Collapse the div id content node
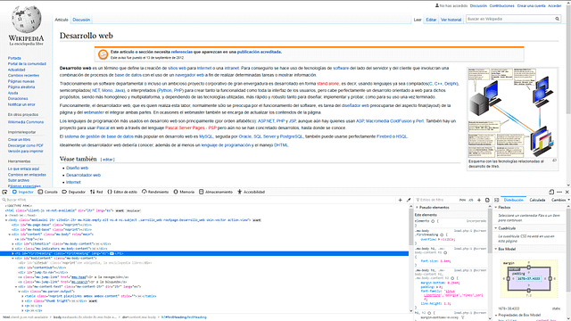The image size is (571, 321). pyautogui.click(x=10, y=235)
